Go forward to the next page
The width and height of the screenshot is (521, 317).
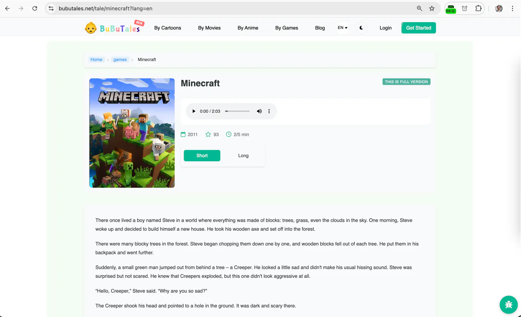tap(21, 8)
